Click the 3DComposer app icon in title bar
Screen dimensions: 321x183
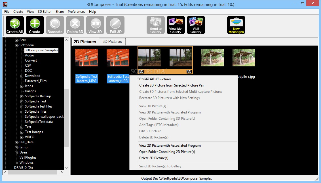coord(5,4)
